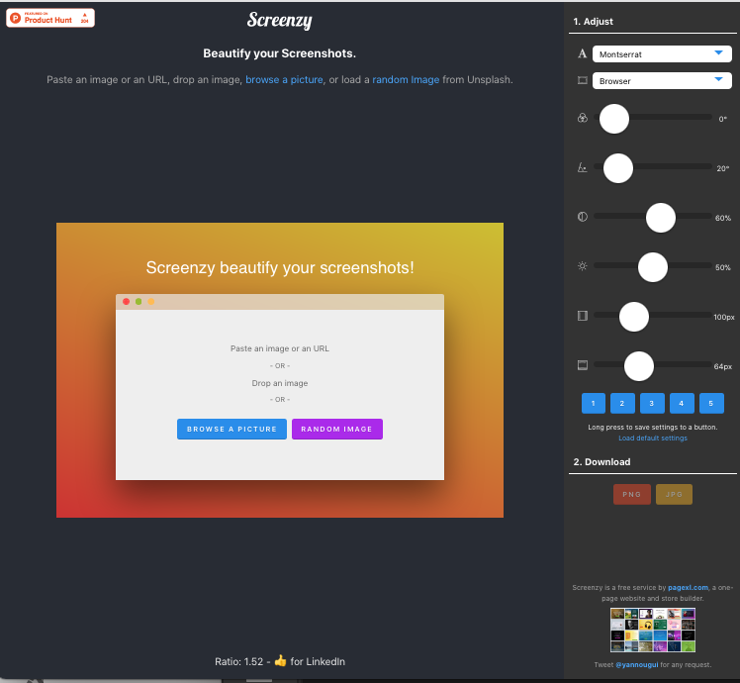Viewport: 740px width, 683px height.
Task: Click the 'Paste an image or an URL' text
Action: [280, 348]
